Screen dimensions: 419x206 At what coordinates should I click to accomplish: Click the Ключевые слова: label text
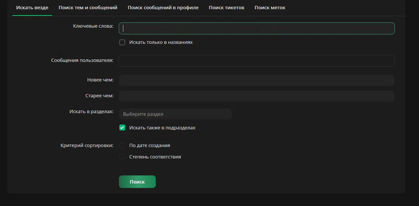[93, 26]
